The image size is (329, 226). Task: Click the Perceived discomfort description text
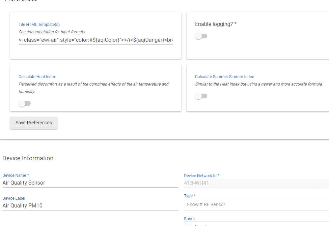93,84
